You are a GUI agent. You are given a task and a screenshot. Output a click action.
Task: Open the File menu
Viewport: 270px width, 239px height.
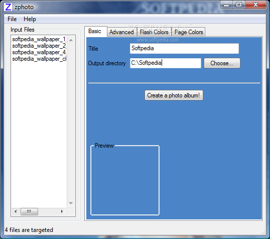12,19
